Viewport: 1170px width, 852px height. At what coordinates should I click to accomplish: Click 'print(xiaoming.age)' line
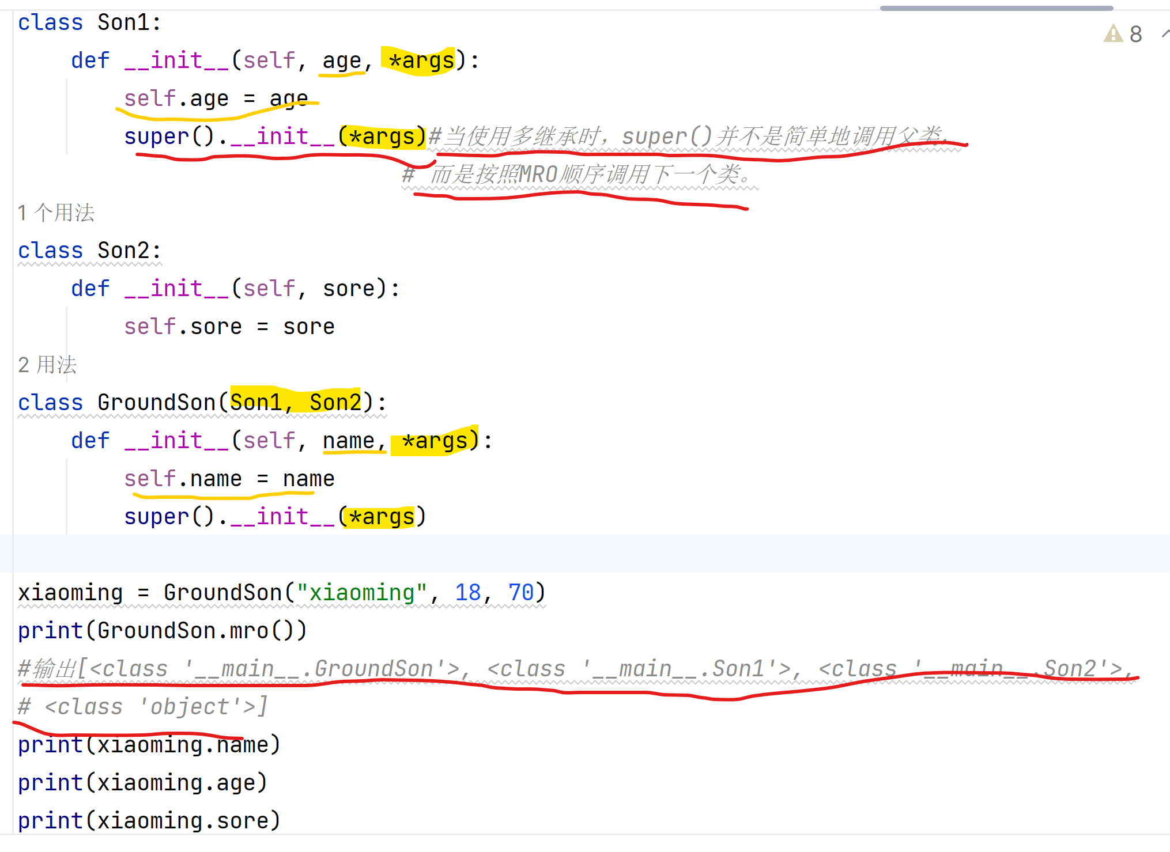coord(143,783)
